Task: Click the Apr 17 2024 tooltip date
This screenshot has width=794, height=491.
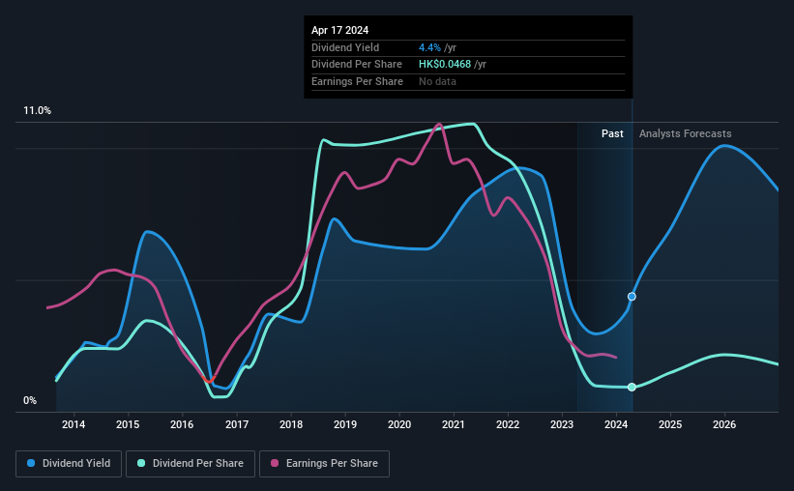Action: (339, 30)
